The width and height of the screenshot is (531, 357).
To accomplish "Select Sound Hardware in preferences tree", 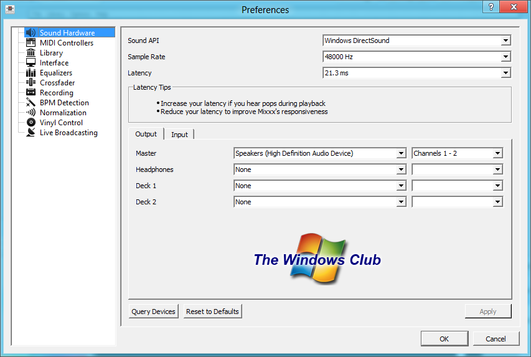I will tap(67, 32).
